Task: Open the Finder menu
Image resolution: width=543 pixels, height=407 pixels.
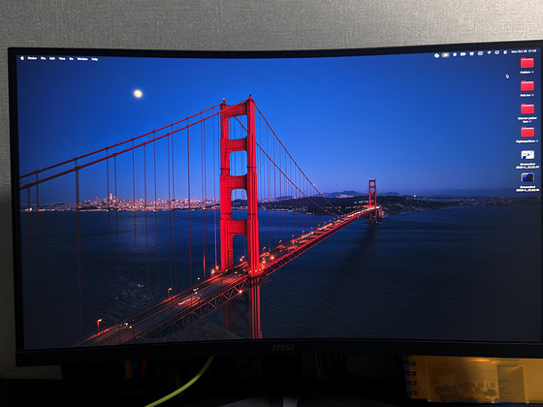Action: (32, 58)
